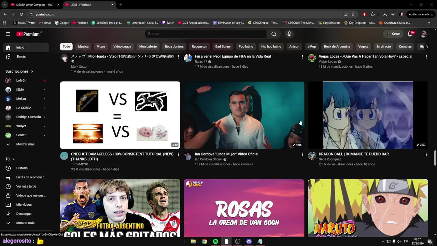Open Shorts from the sidebar
The image size is (437, 246).
tap(26, 56)
